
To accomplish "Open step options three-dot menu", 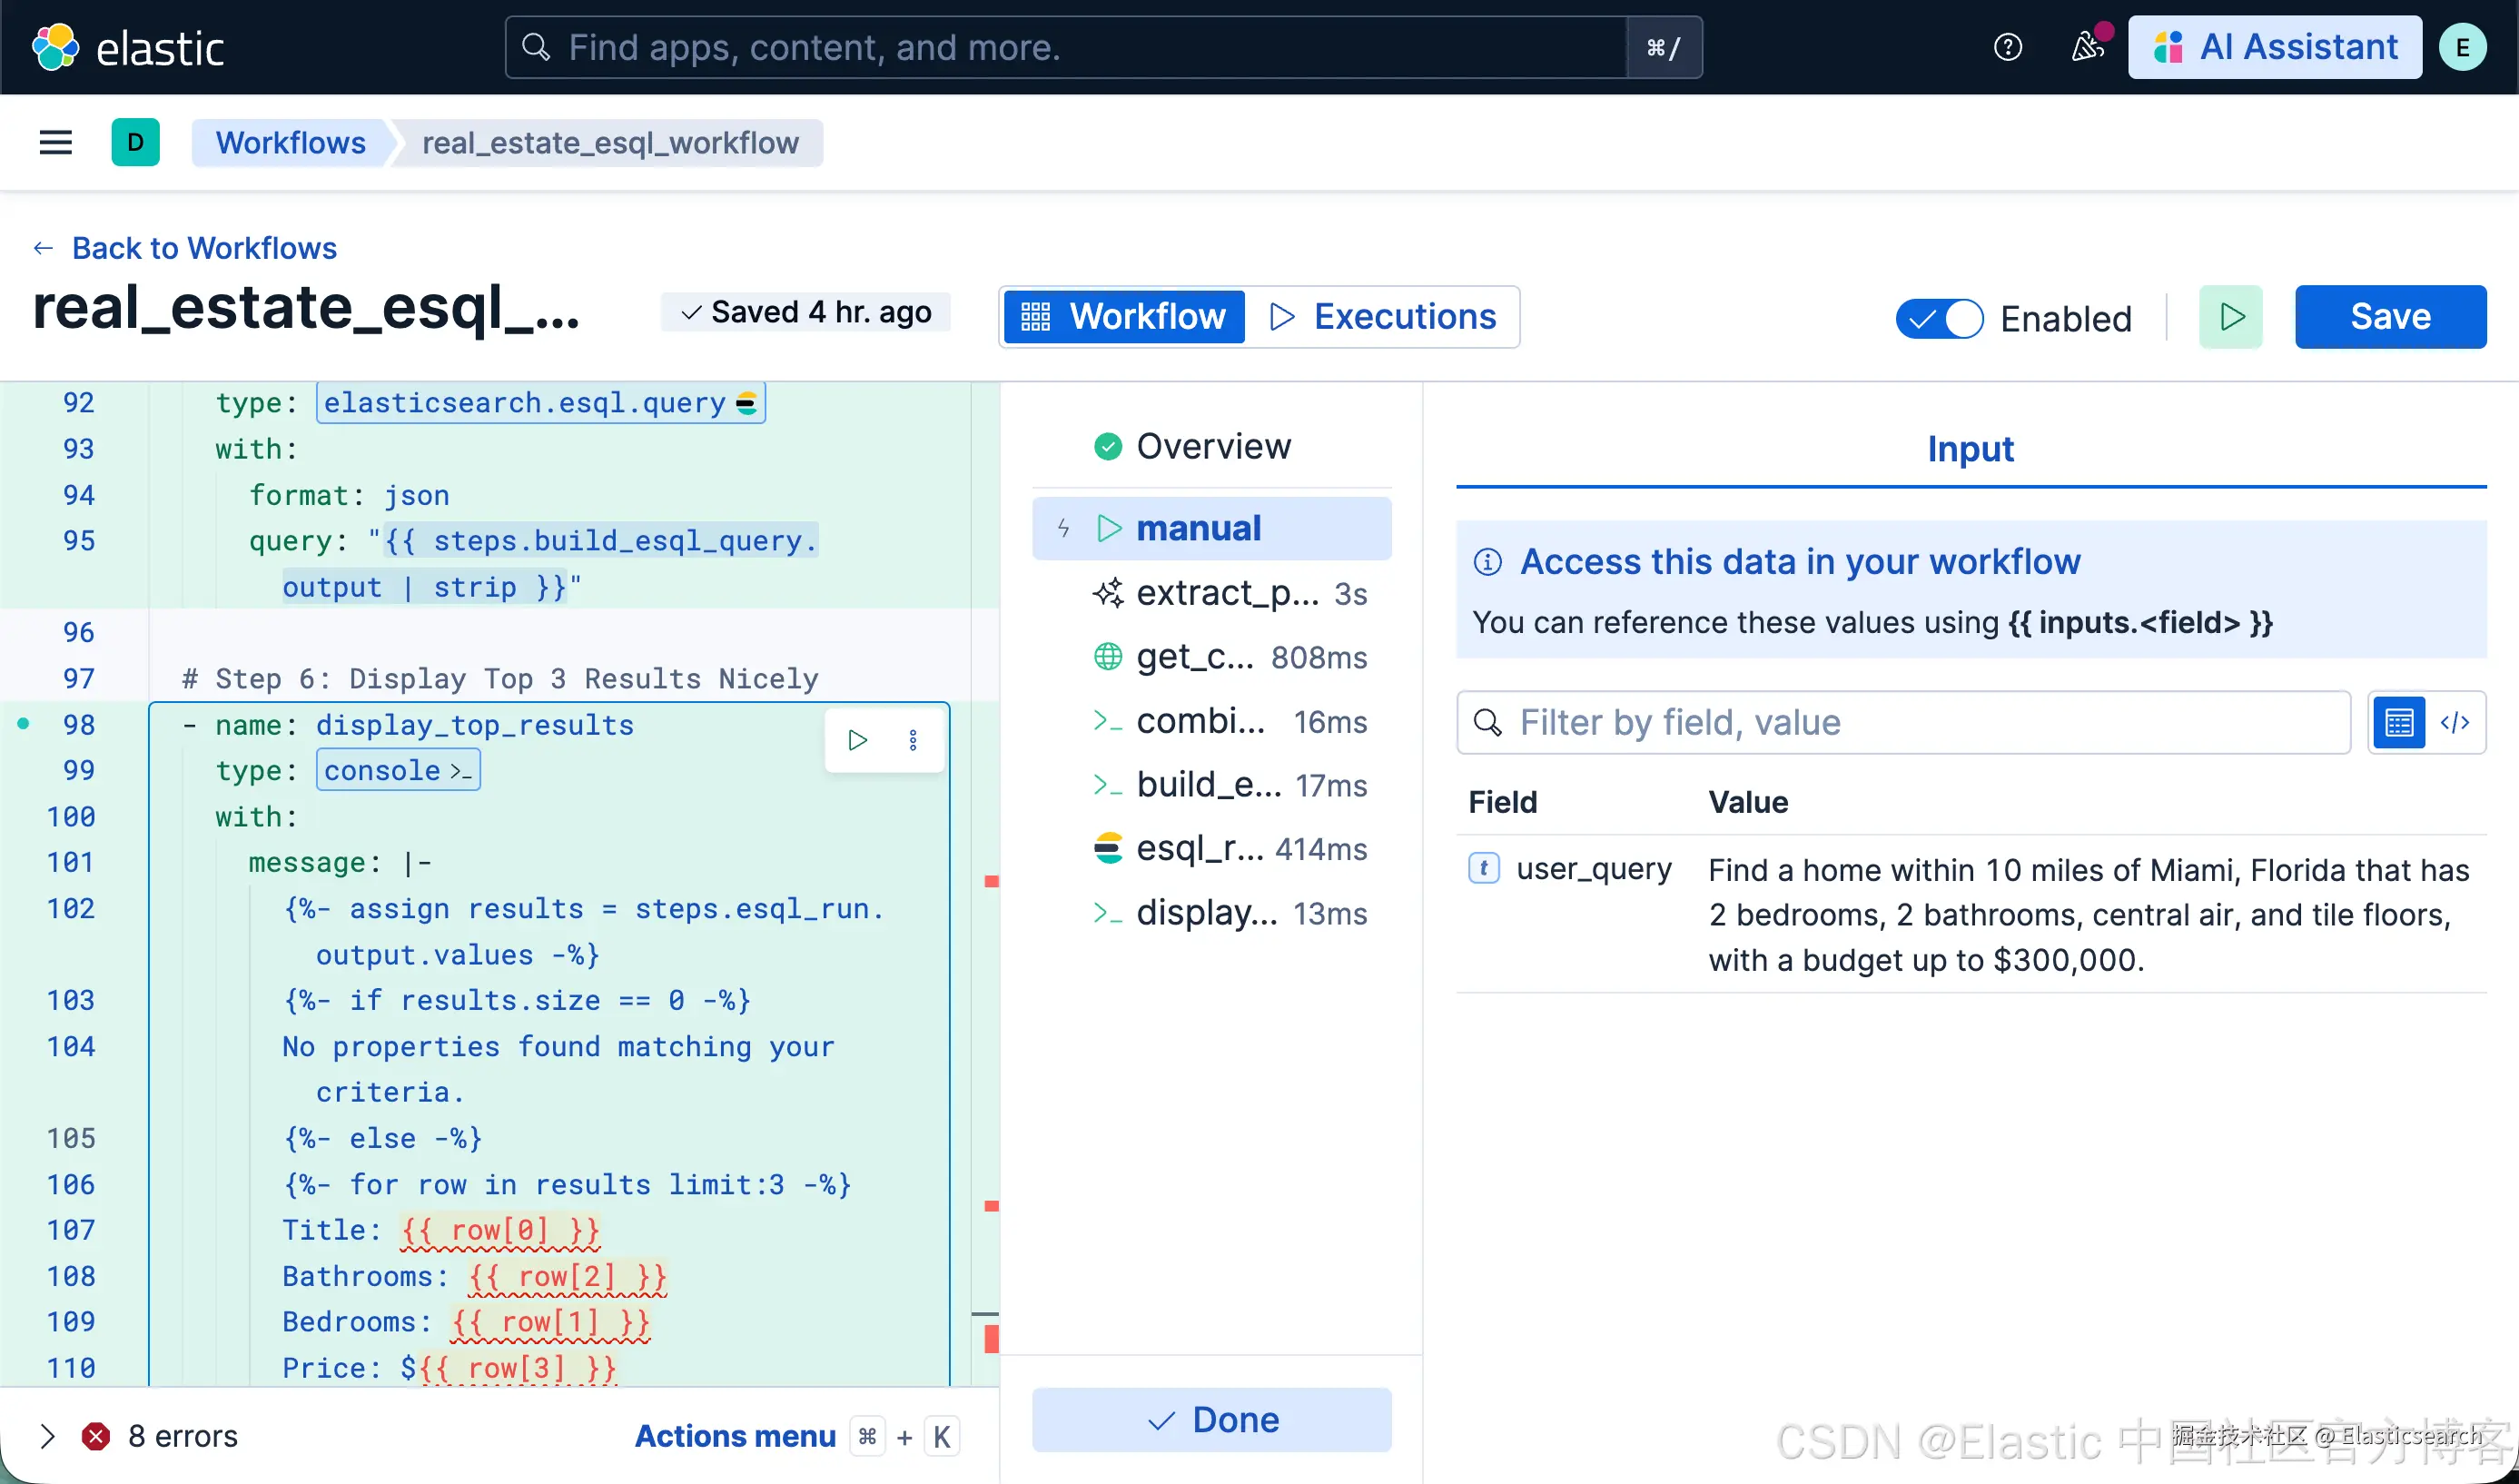I will 913,740.
